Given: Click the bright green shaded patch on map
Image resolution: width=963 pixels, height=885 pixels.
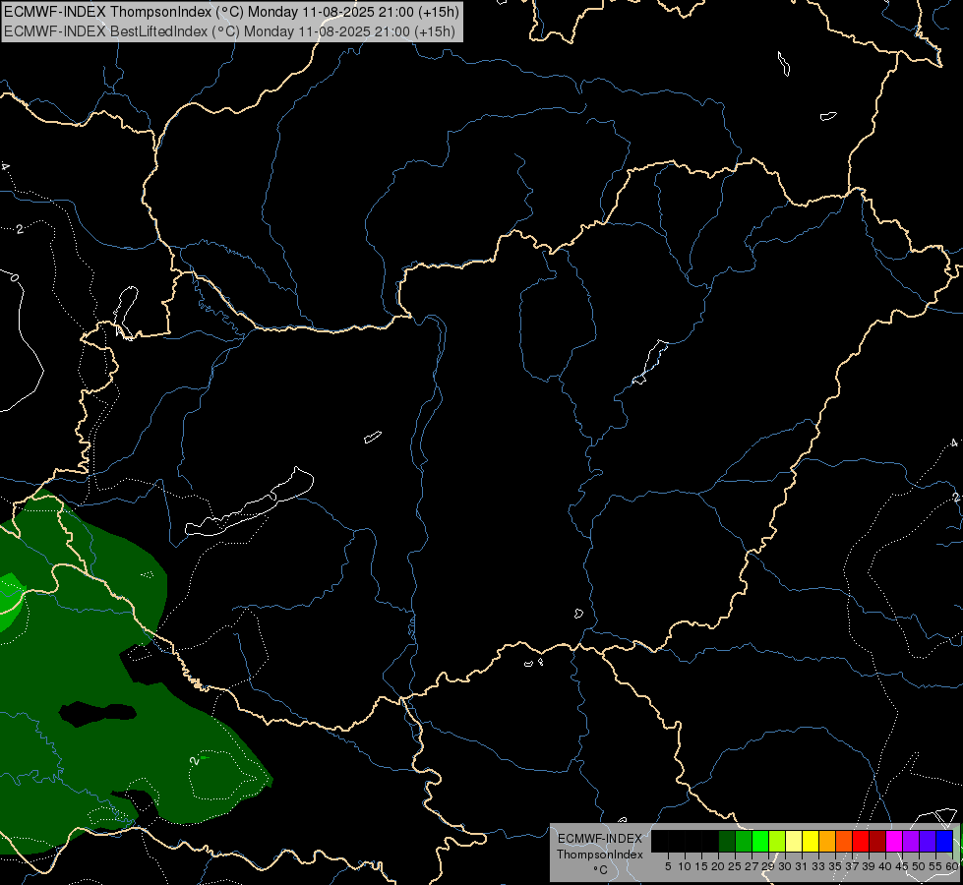Looking at the screenshot, I should click(9, 602).
